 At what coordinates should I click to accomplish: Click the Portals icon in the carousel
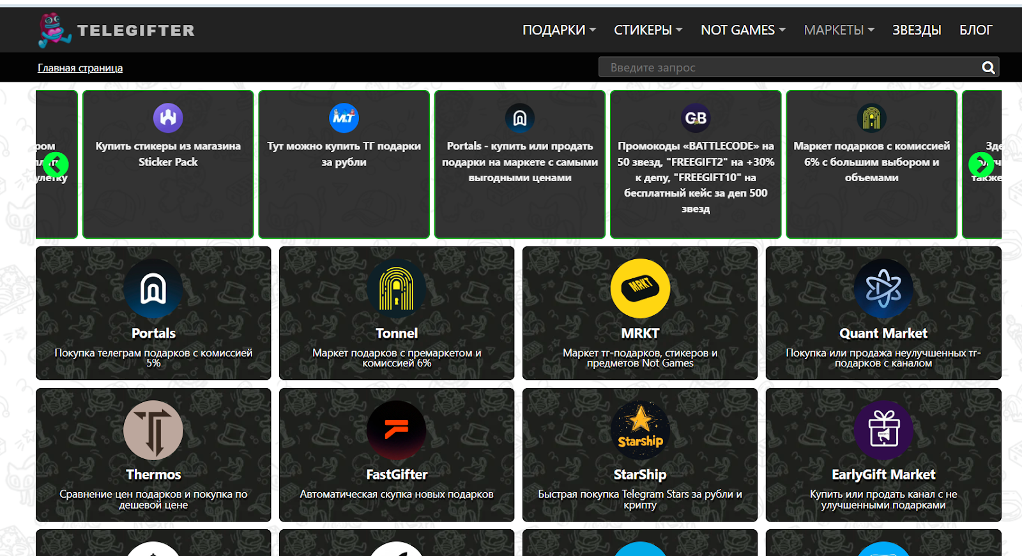pyautogui.click(x=520, y=118)
